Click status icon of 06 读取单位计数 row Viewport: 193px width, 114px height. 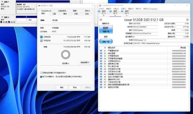coord(101,64)
